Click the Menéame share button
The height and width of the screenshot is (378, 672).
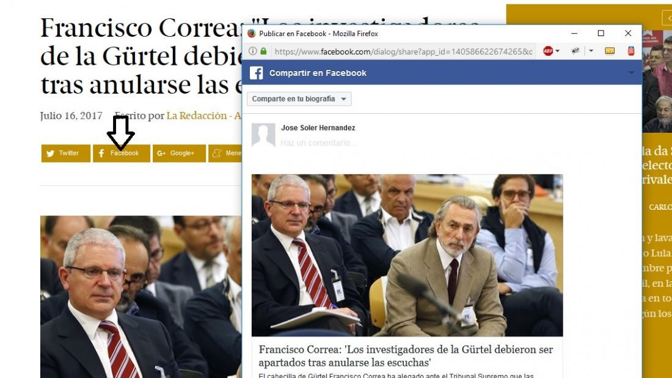pyautogui.click(x=225, y=153)
